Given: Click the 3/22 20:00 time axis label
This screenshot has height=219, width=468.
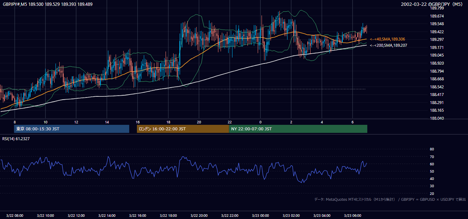Looking at the screenshot, I should click(199, 216).
